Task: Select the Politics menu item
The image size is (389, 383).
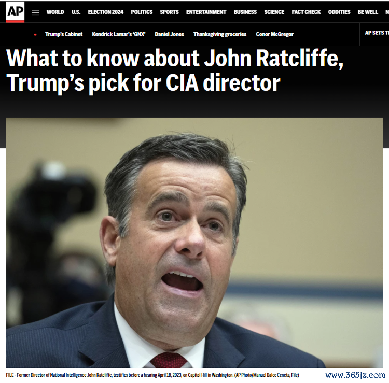Action: 142,12
